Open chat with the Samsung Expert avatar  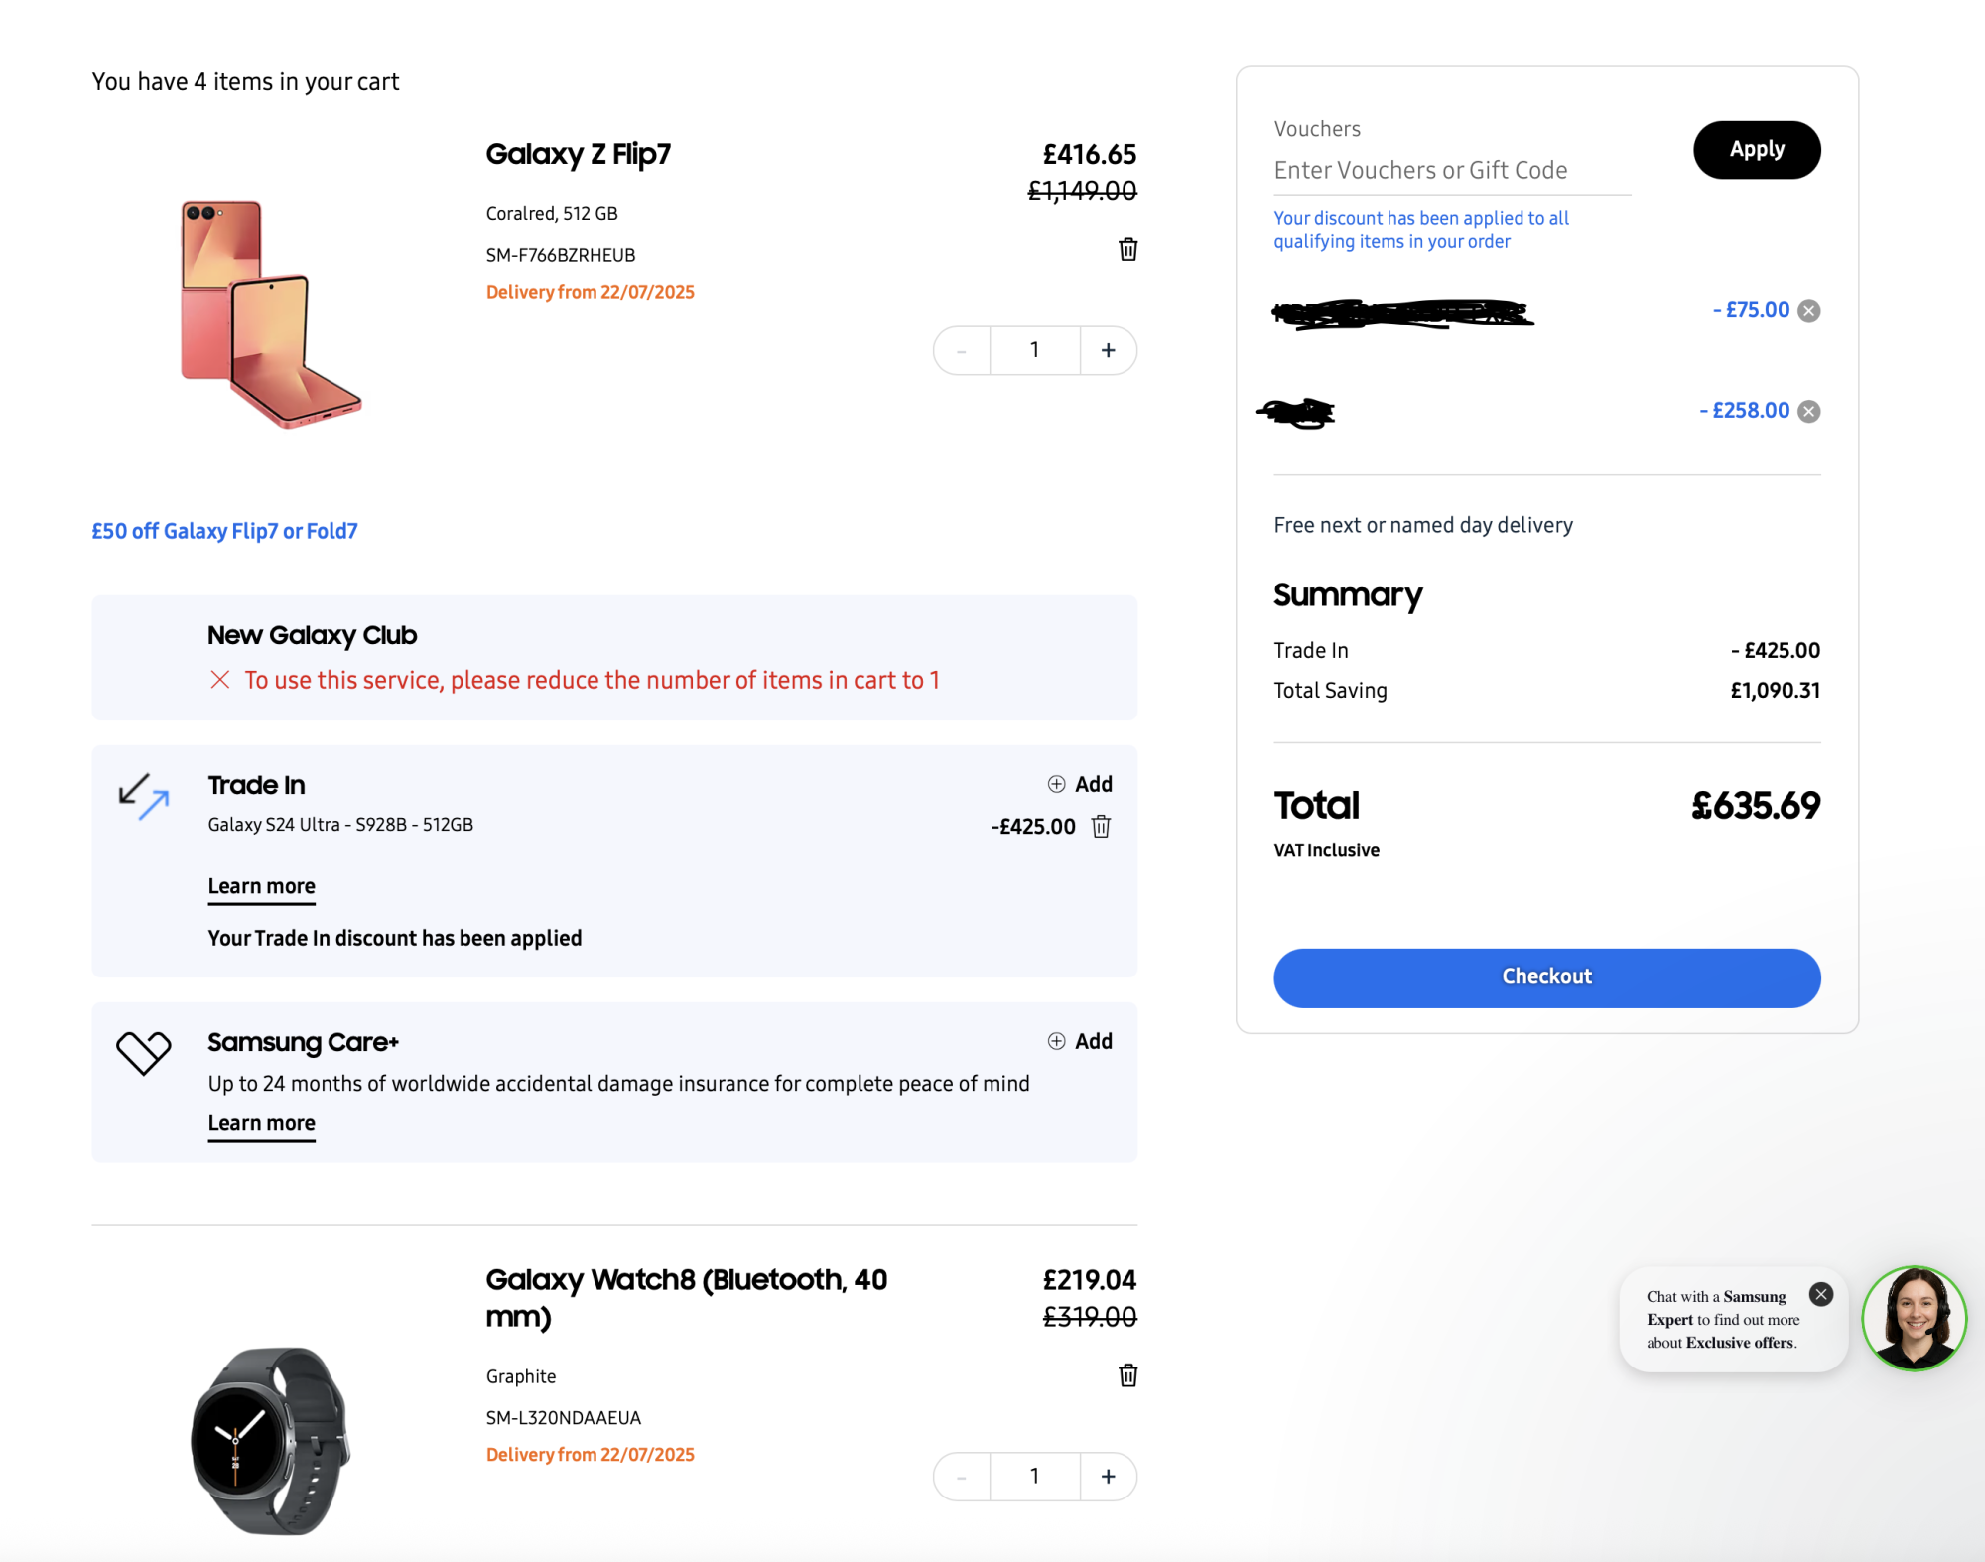(1914, 1319)
